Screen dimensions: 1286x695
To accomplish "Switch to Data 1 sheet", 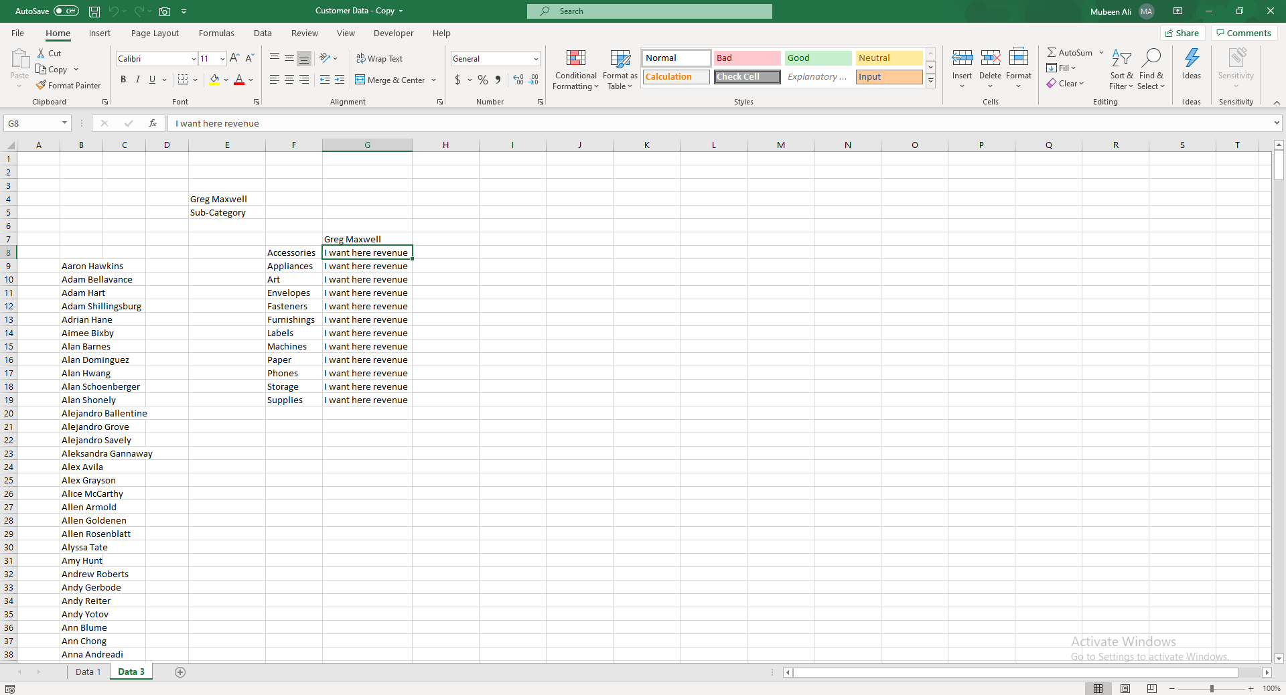I will [88, 672].
